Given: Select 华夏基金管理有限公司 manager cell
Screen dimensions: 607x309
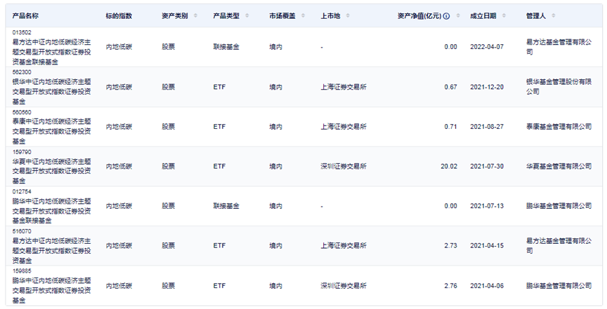Looking at the screenshot, I should pyautogui.click(x=559, y=167).
